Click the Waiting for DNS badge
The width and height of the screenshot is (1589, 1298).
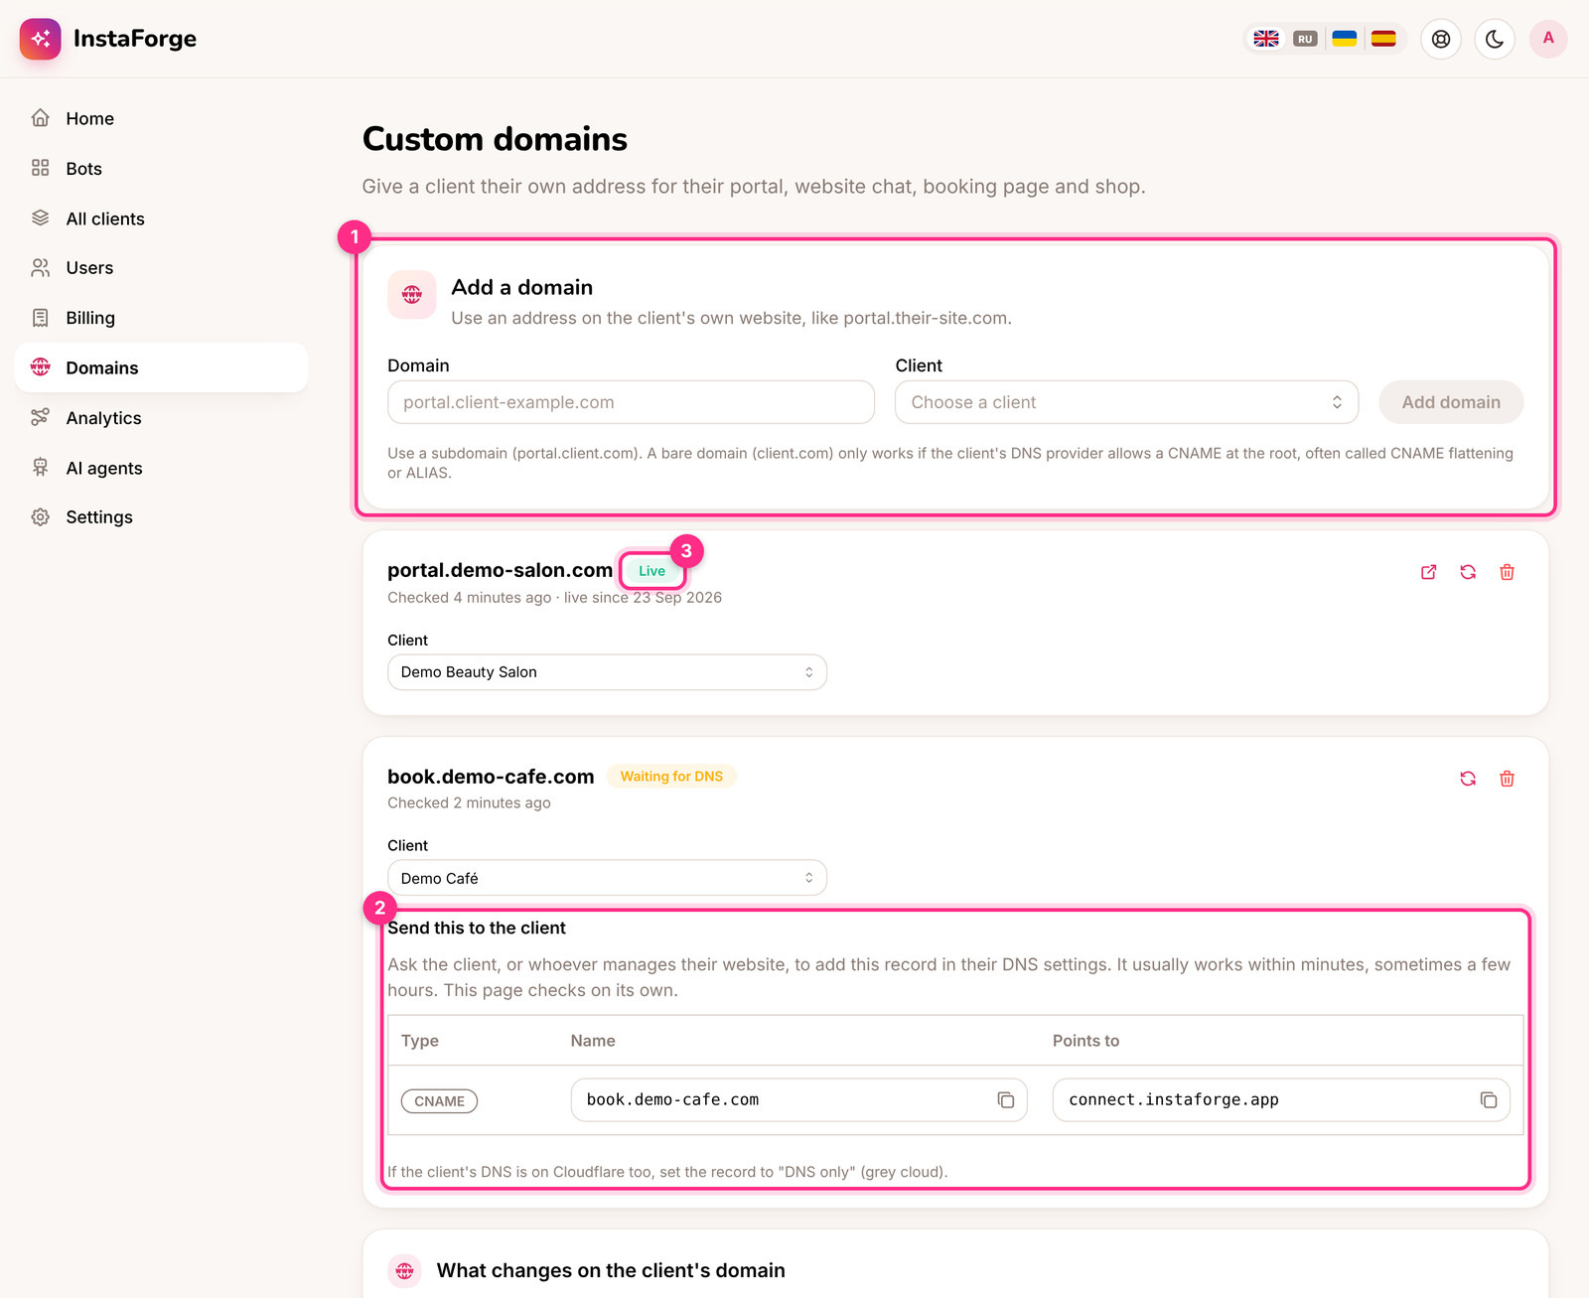coord(671,777)
